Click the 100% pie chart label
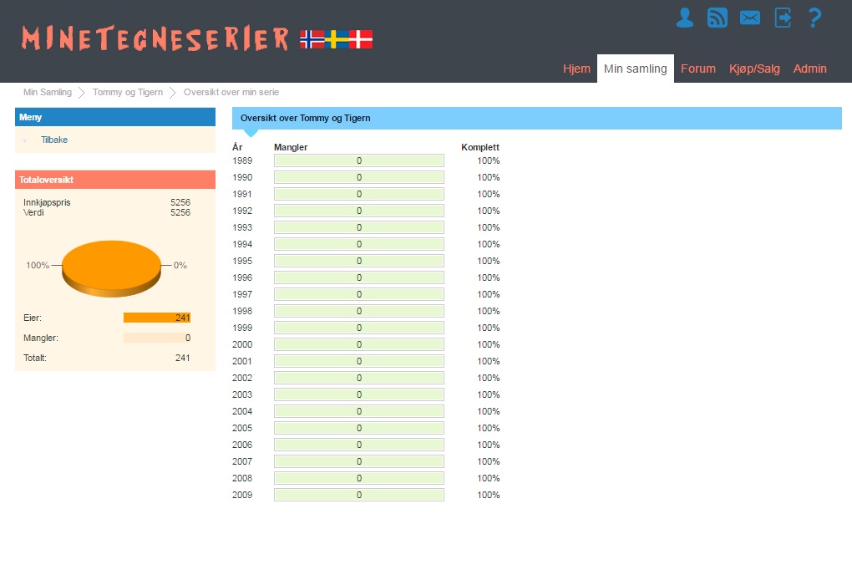Viewport: 852px width, 580px height. [38, 265]
